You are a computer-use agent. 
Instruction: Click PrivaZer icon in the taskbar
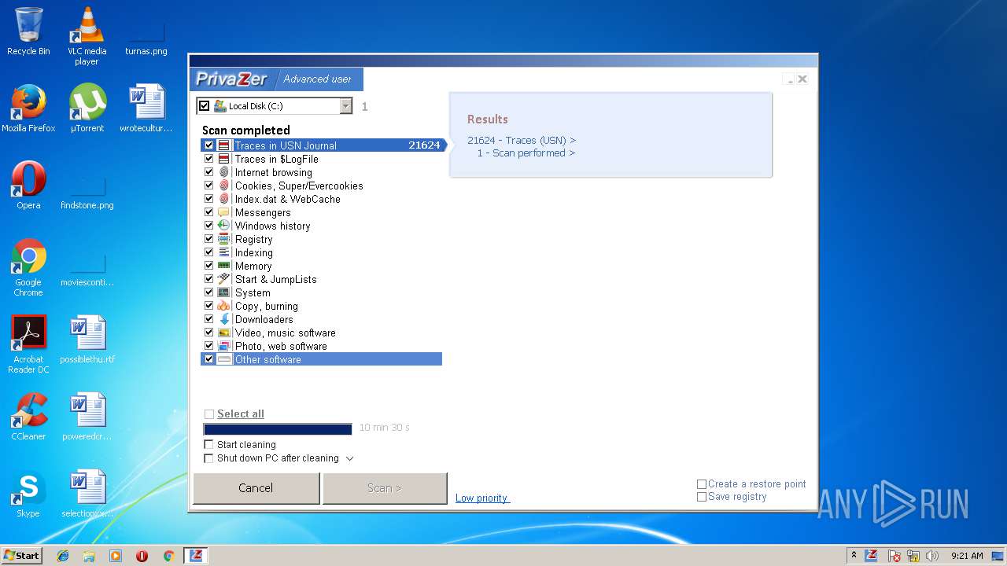point(196,556)
